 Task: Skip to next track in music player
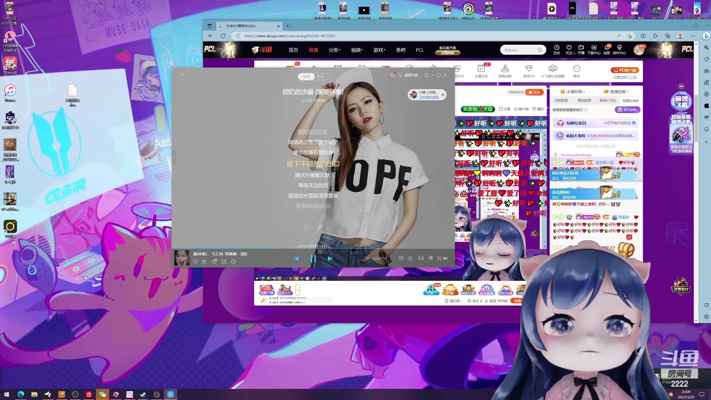click(330, 259)
